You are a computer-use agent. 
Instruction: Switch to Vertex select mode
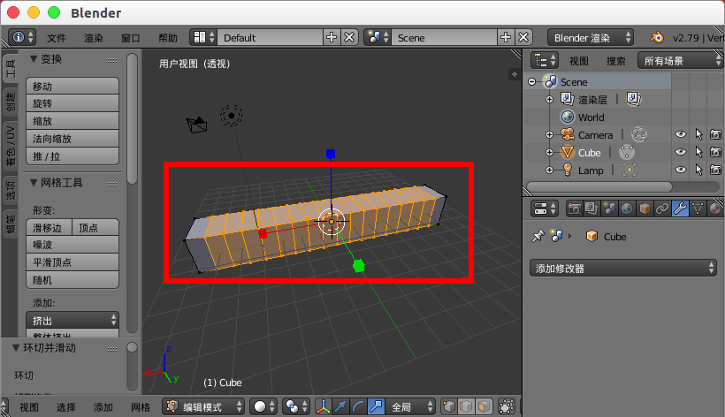pos(449,406)
